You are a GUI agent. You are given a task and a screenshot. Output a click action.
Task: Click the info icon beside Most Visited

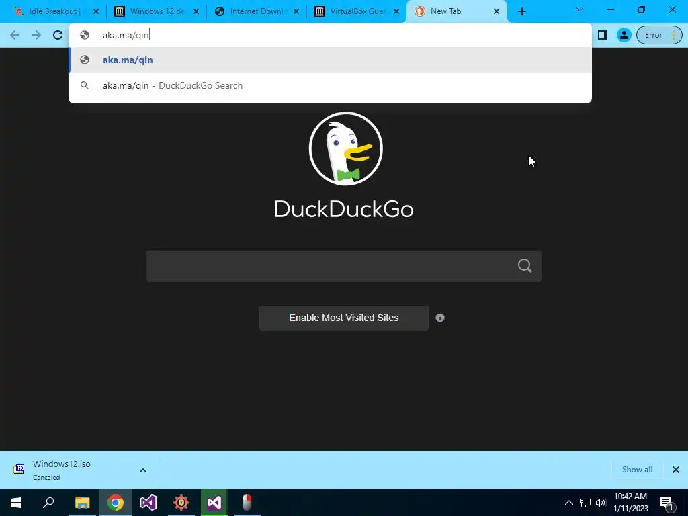pos(440,318)
